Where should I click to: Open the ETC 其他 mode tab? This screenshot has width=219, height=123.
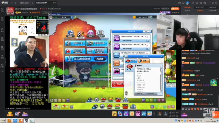tap(91, 34)
